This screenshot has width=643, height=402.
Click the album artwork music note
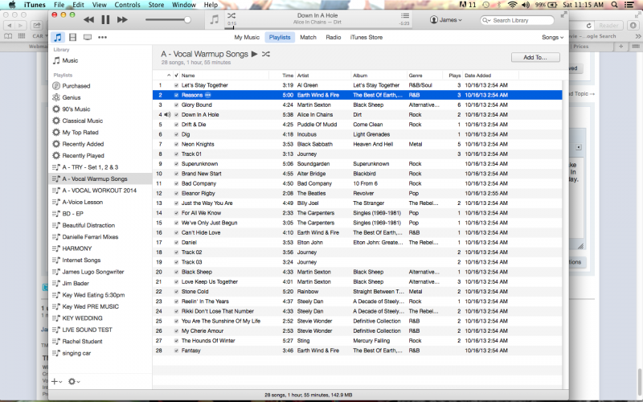click(214, 19)
